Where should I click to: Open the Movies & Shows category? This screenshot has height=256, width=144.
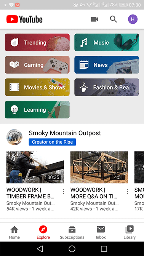tap(37, 87)
